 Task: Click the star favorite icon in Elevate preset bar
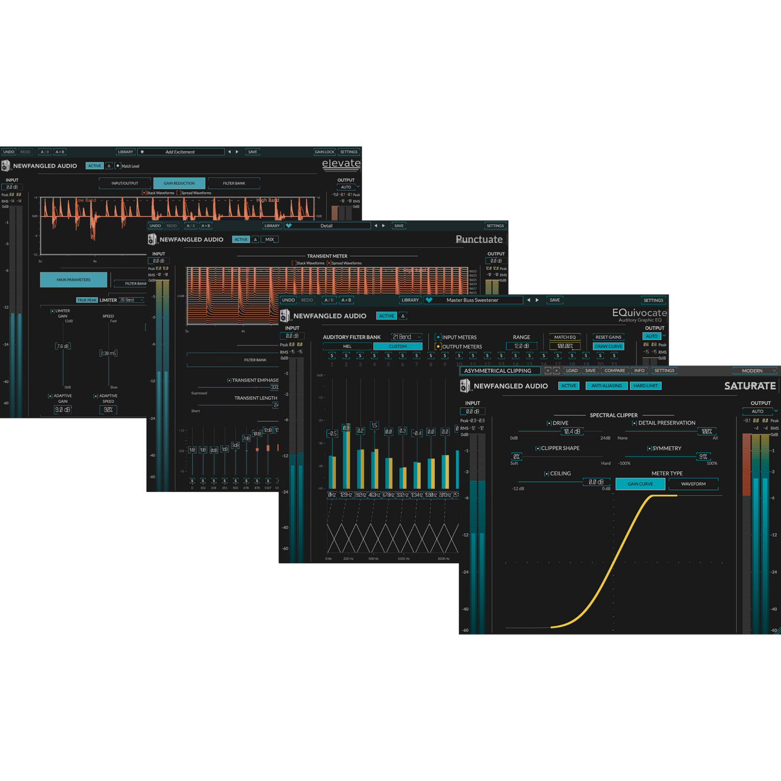pyautogui.click(x=143, y=152)
